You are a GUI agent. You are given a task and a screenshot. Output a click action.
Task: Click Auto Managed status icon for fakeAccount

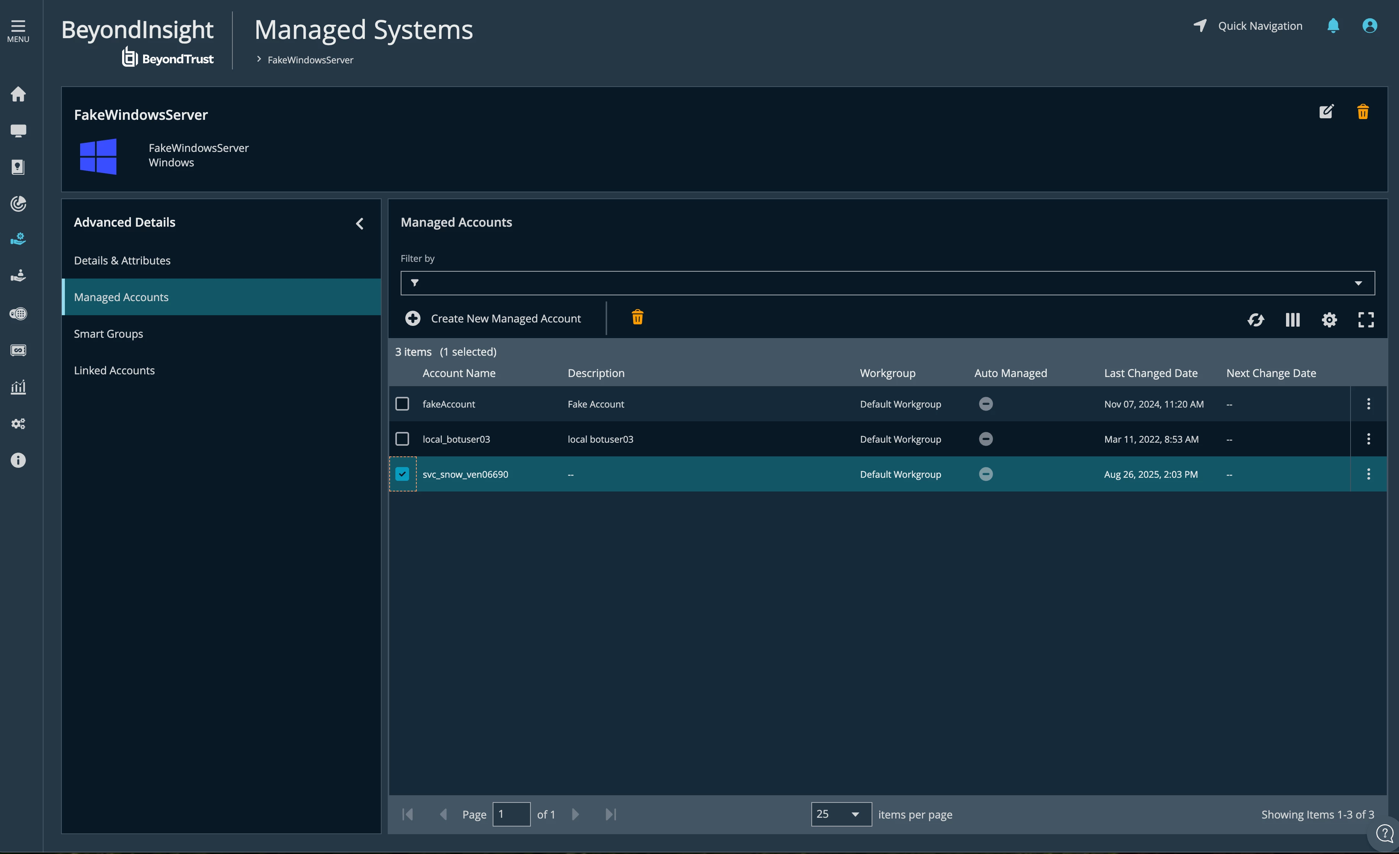click(986, 404)
